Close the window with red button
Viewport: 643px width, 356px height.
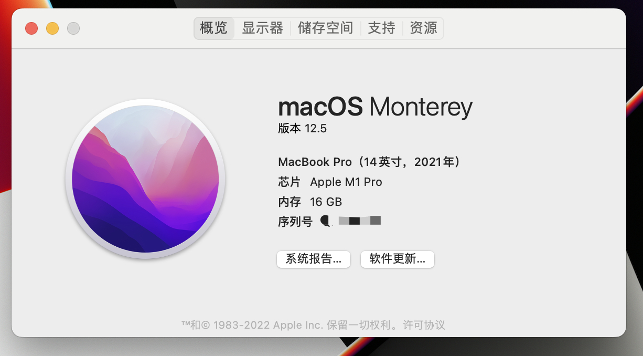(x=31, y=28)
